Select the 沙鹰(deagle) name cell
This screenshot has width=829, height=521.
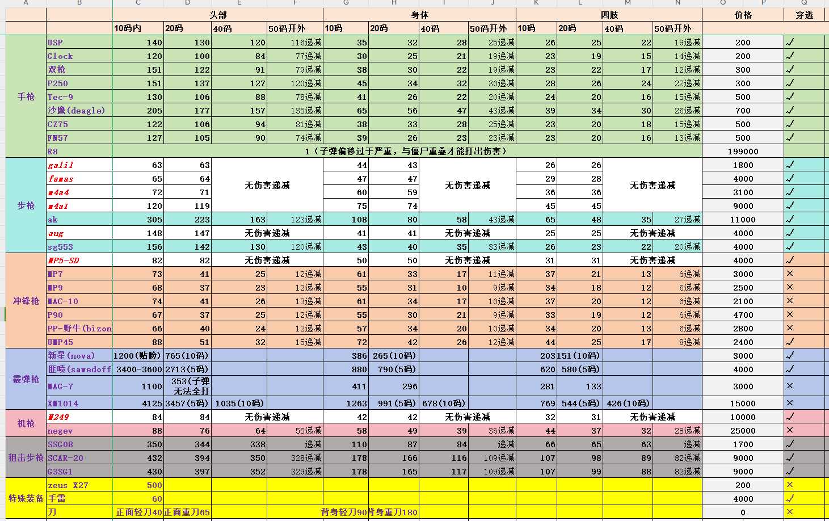pyautogui.click(x=79, y=110)
